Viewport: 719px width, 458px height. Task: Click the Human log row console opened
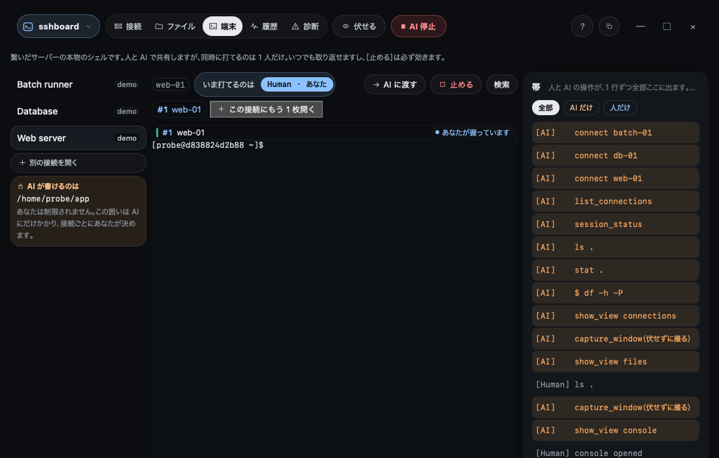tap(615, 453)
